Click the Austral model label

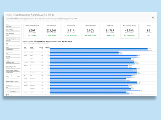coord(33,86)
